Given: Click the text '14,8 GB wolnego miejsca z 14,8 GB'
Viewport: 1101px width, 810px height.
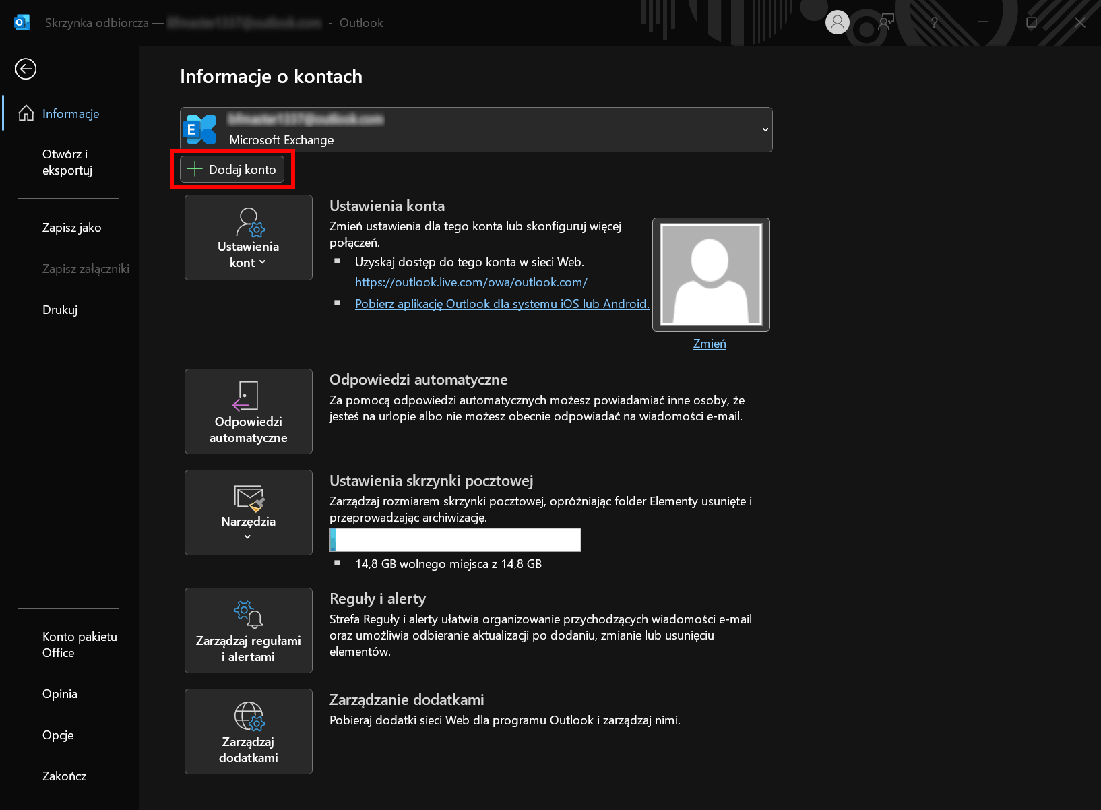Looking at the screenshot, I should pyautogui.click(x=449, y=564).
